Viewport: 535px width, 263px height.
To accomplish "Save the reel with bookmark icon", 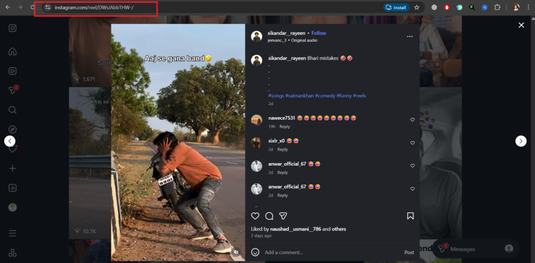I will tap(411, 216).
